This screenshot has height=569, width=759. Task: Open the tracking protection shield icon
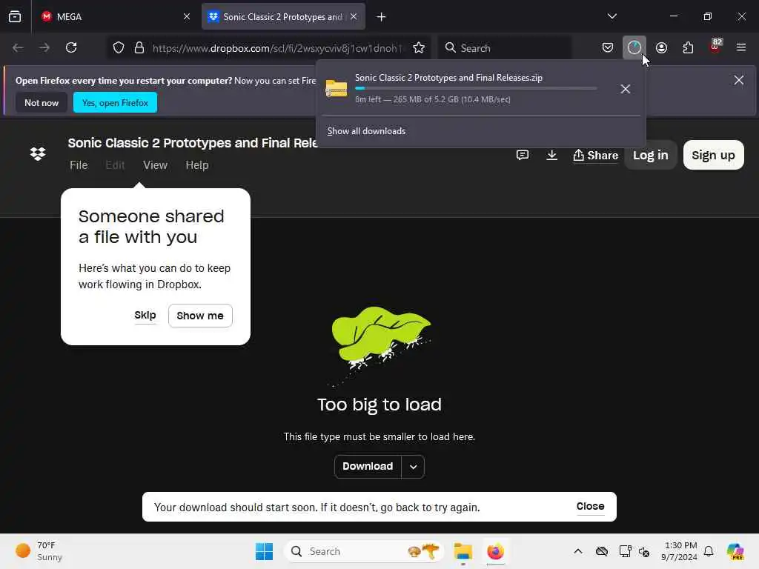coord(119,47)
